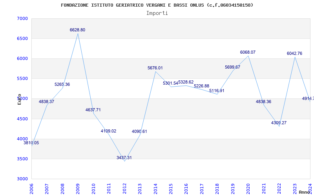The image size is (314, 196).
Task: Click the 4838.36 value for 2021
Action: tap(263, 102)
